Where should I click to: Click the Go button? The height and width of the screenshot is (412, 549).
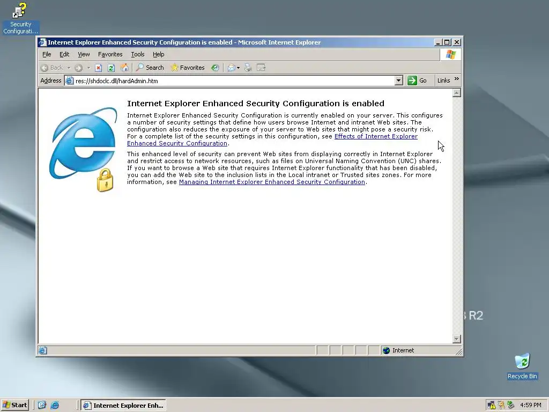coord(417,80)
